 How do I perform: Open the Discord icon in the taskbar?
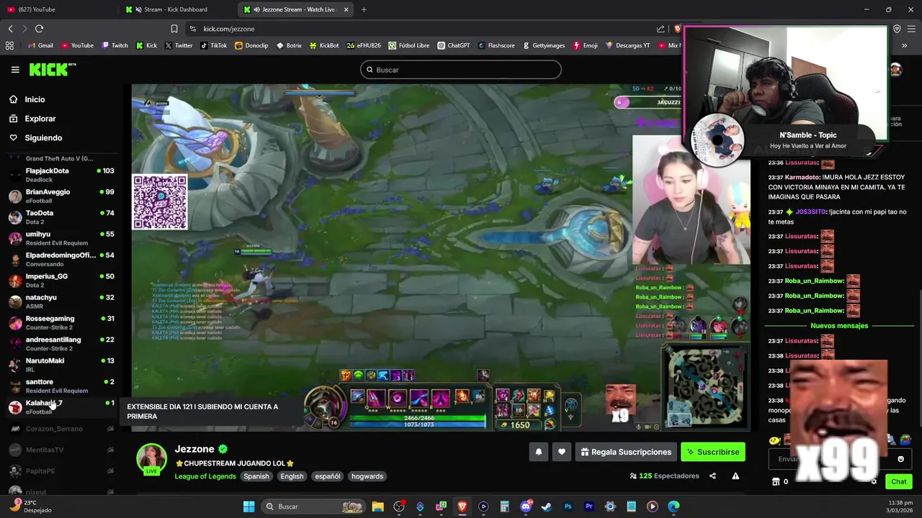tap(526, 506)
